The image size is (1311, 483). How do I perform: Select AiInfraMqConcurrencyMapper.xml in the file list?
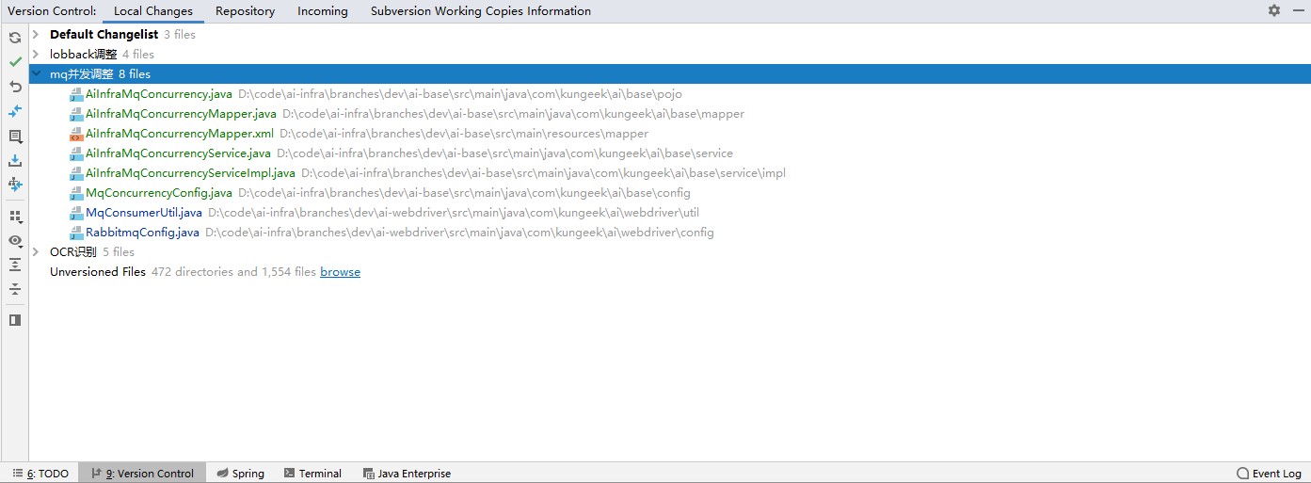tap(179, 134)
